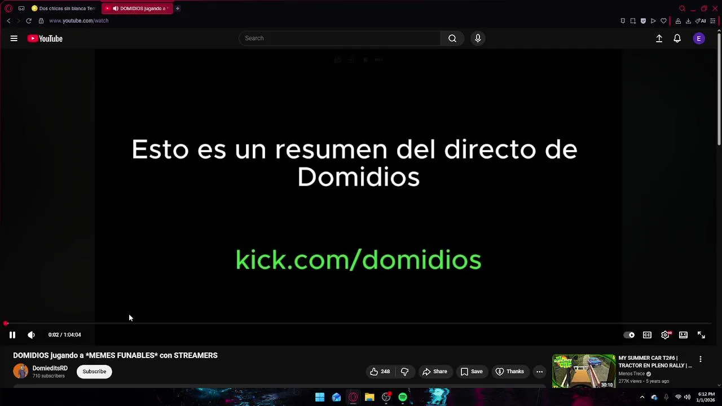Switch to theater mode

[683, 335]
